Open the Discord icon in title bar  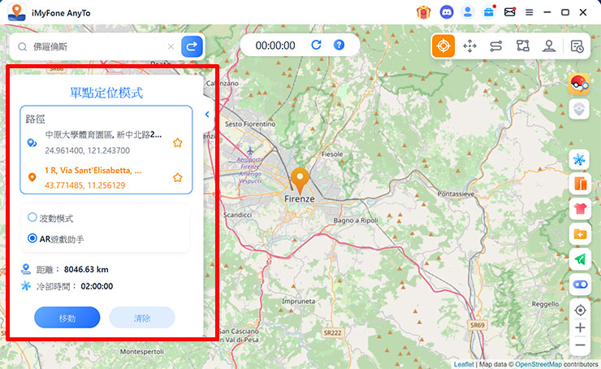coord(446,12)
